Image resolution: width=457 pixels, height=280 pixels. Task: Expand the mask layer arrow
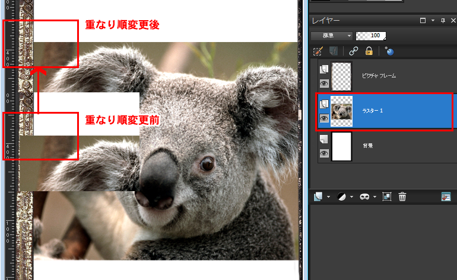tap(375, 197)
